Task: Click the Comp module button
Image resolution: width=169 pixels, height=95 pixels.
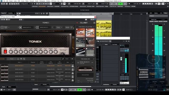Action: pyautogui.click(x=58, y=27)
